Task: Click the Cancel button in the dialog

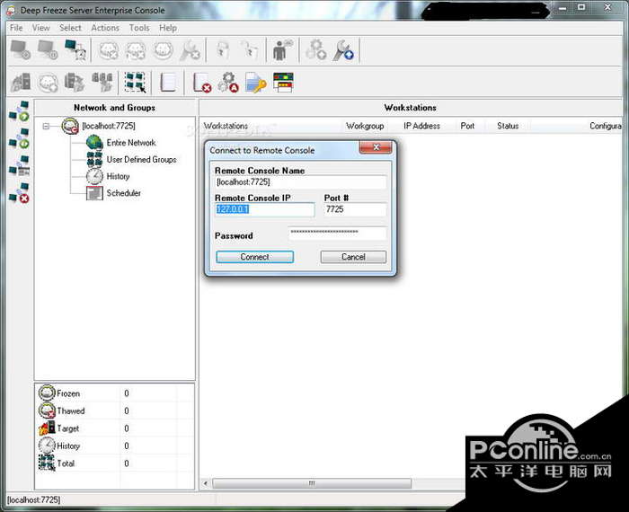Action: click(353, 257)
